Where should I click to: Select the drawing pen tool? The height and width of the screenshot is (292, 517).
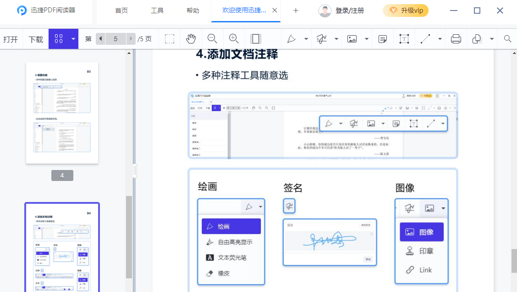click(x=291, y=39)
